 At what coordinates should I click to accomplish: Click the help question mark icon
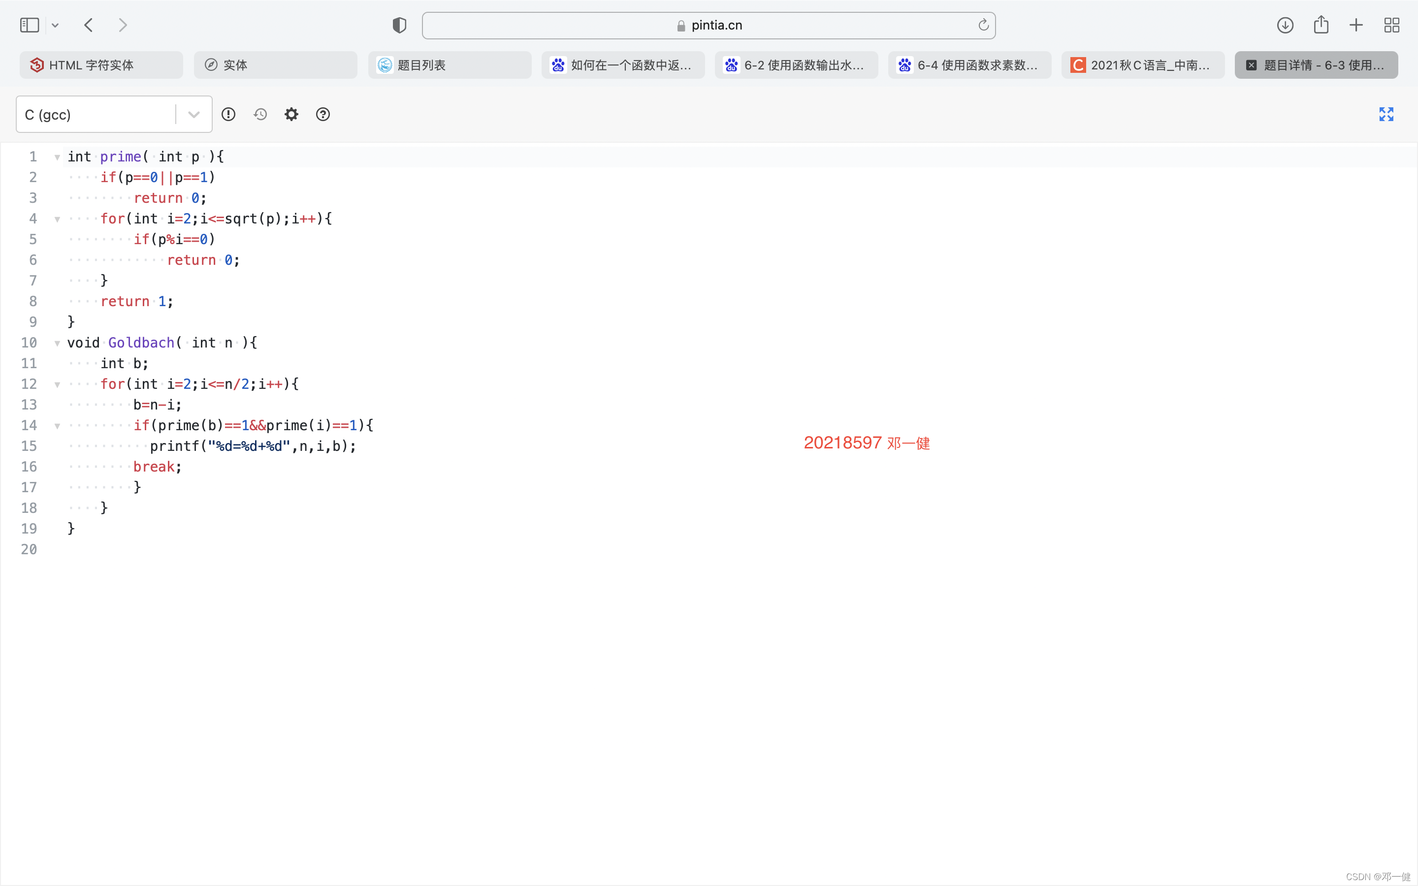point(323,114)
